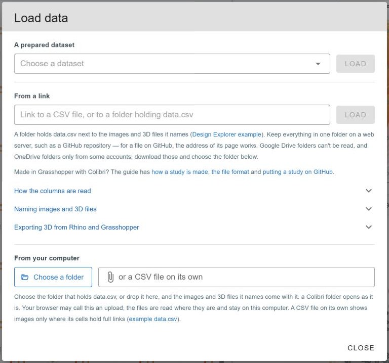Expand 'How the columns are read' section
The image size is (389, 363).
[194, 191]
